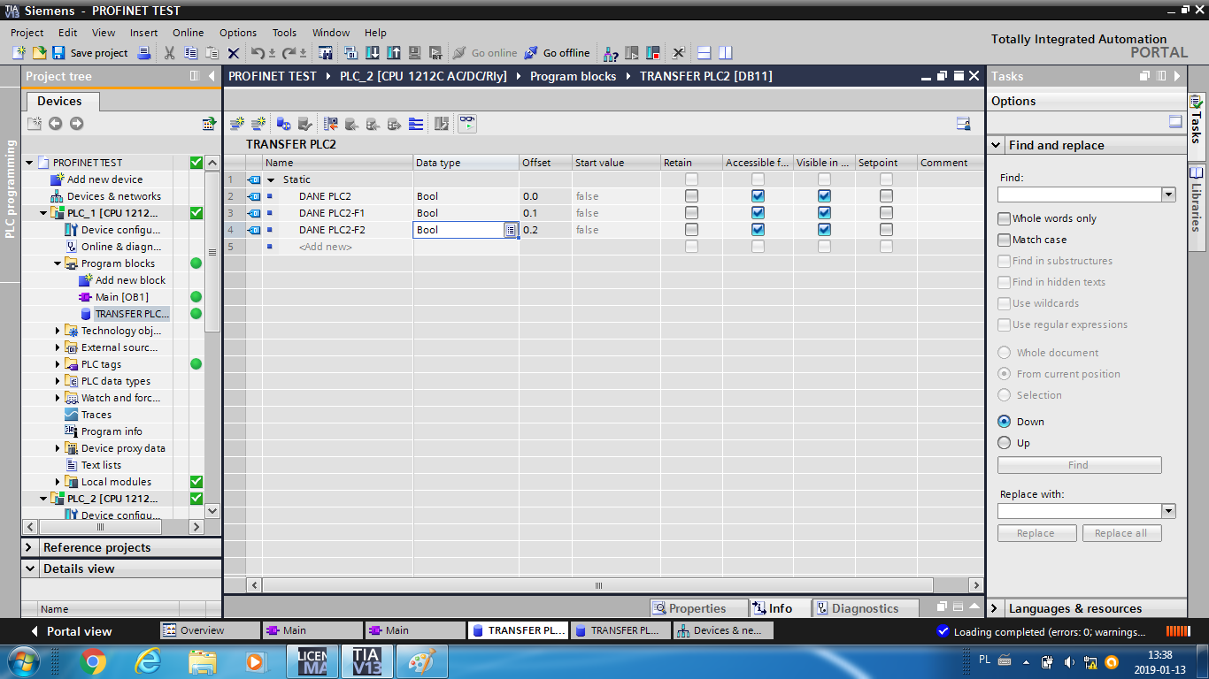This screenshot has height=679, width=1209.
Task: Open the Find field dropdown arrow
Action: click(x=1168, y=195)
